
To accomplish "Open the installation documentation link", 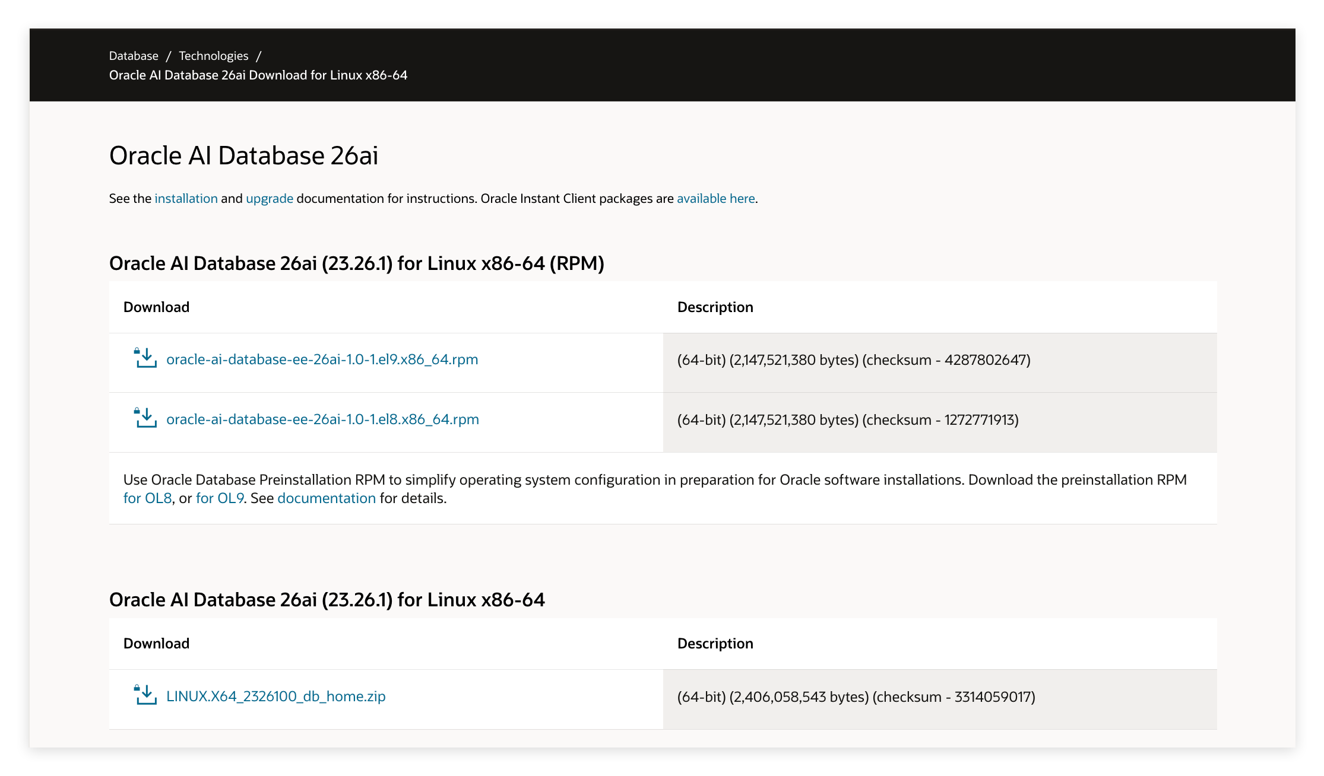I will (x=186, y=199).
